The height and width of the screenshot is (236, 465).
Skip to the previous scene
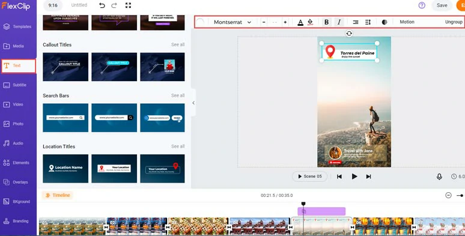(x=339, y=177)
